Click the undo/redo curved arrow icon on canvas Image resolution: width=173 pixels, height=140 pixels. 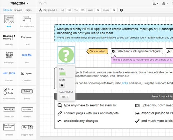[60, 121]
